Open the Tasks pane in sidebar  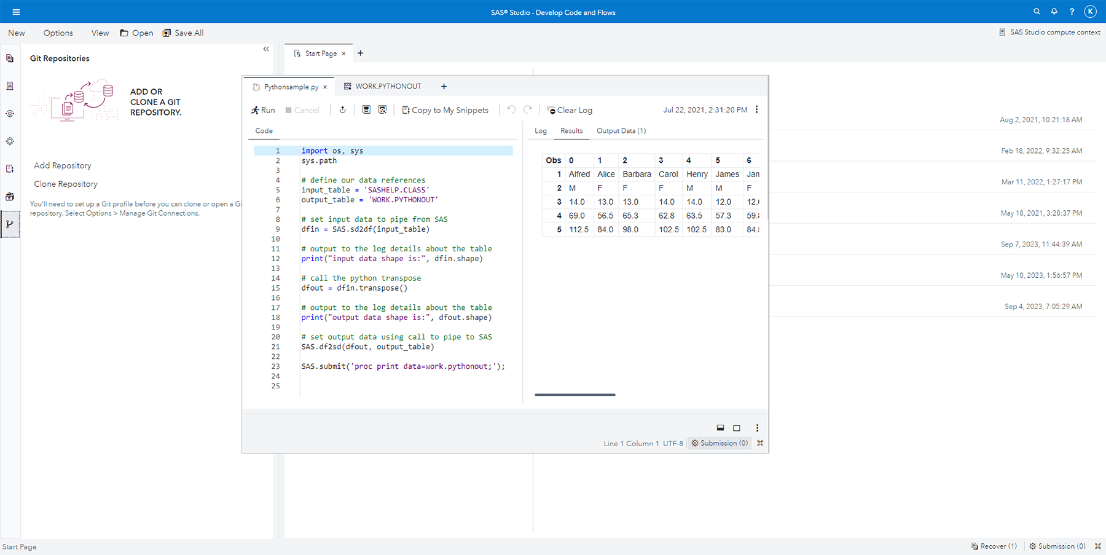click(10, 141)
